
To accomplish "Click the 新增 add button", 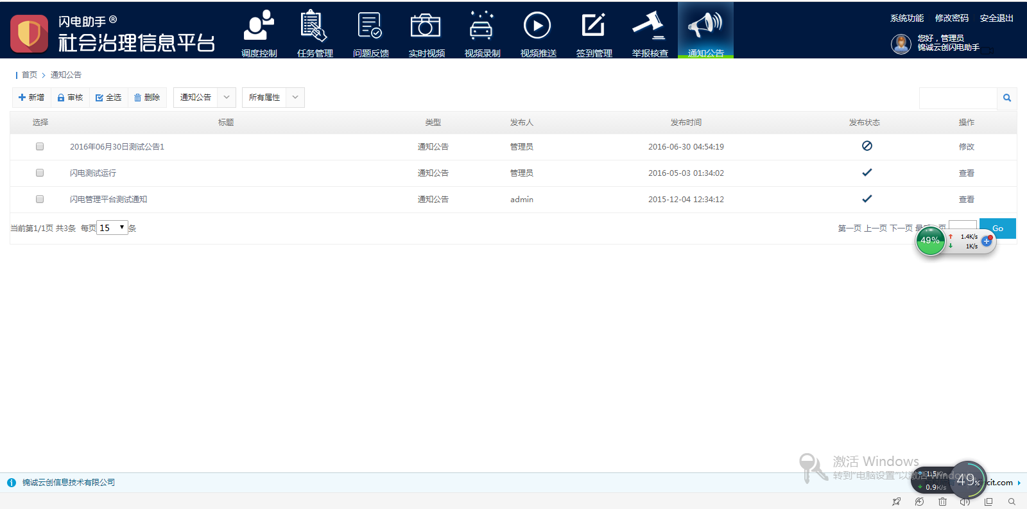I will (x=31, y=98).
